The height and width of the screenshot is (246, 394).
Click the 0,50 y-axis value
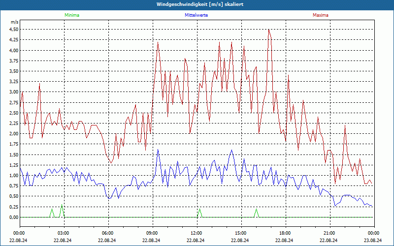click(x=14, y=196)
